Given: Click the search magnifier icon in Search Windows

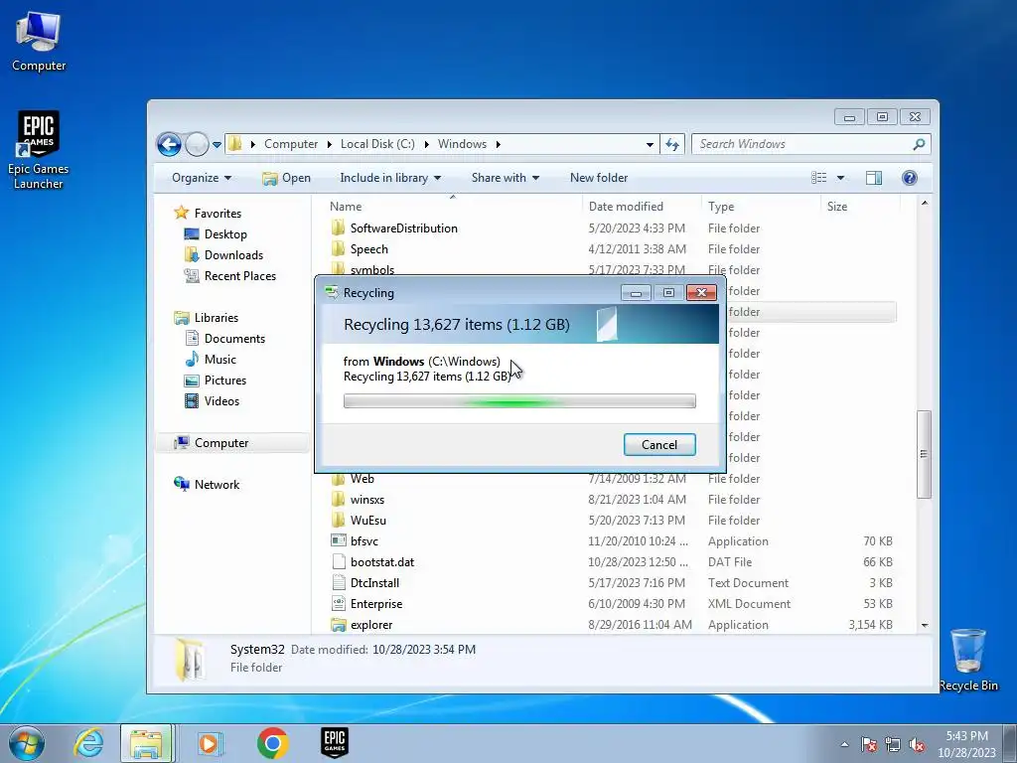Looking at the screenshot, I should coord(919,144).
